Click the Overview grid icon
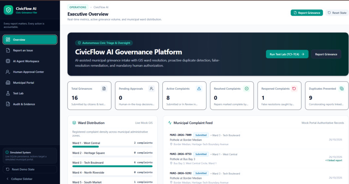The height and width of the screenshot is (184, 349). (x=8, y=39)
